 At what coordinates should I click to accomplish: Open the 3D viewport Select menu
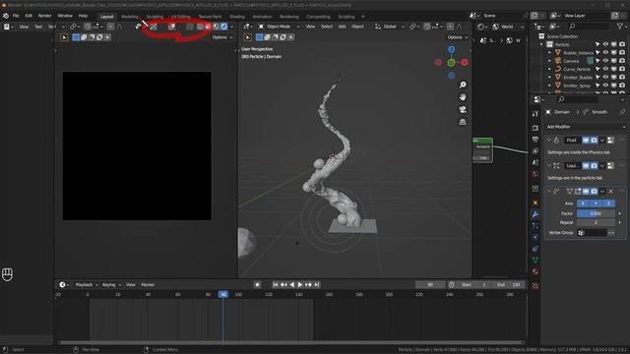327,27
